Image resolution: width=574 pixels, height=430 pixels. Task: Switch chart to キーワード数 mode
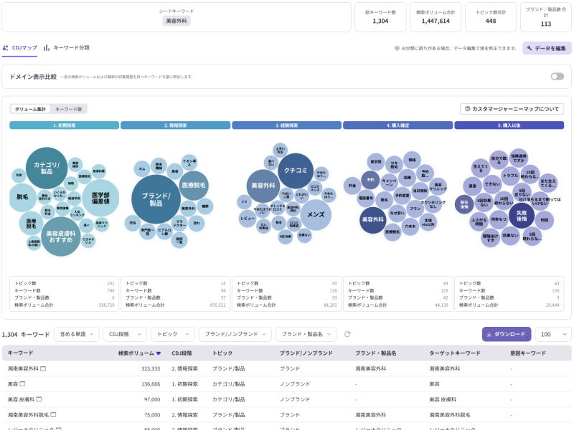69,109
